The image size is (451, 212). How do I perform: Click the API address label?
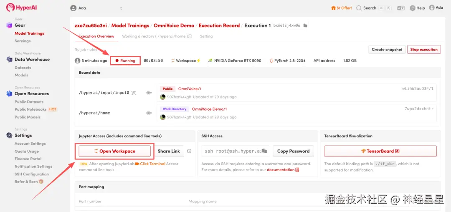coord(324,61)
